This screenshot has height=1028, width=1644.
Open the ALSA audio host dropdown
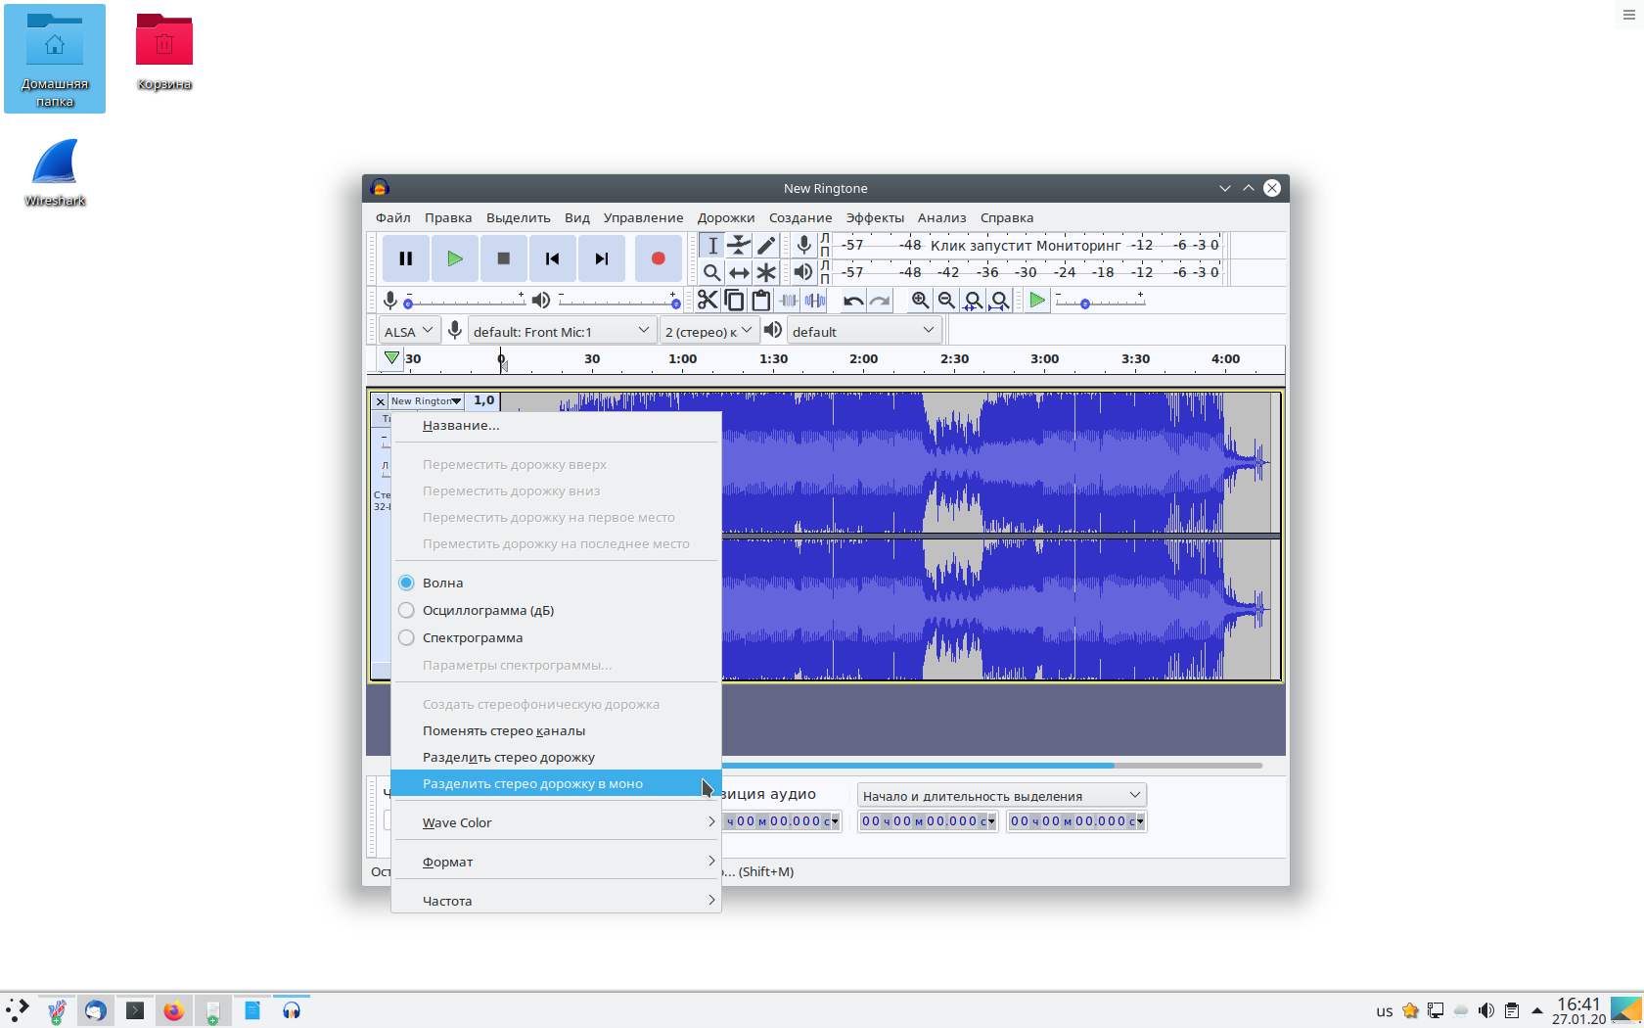[408, 331]
